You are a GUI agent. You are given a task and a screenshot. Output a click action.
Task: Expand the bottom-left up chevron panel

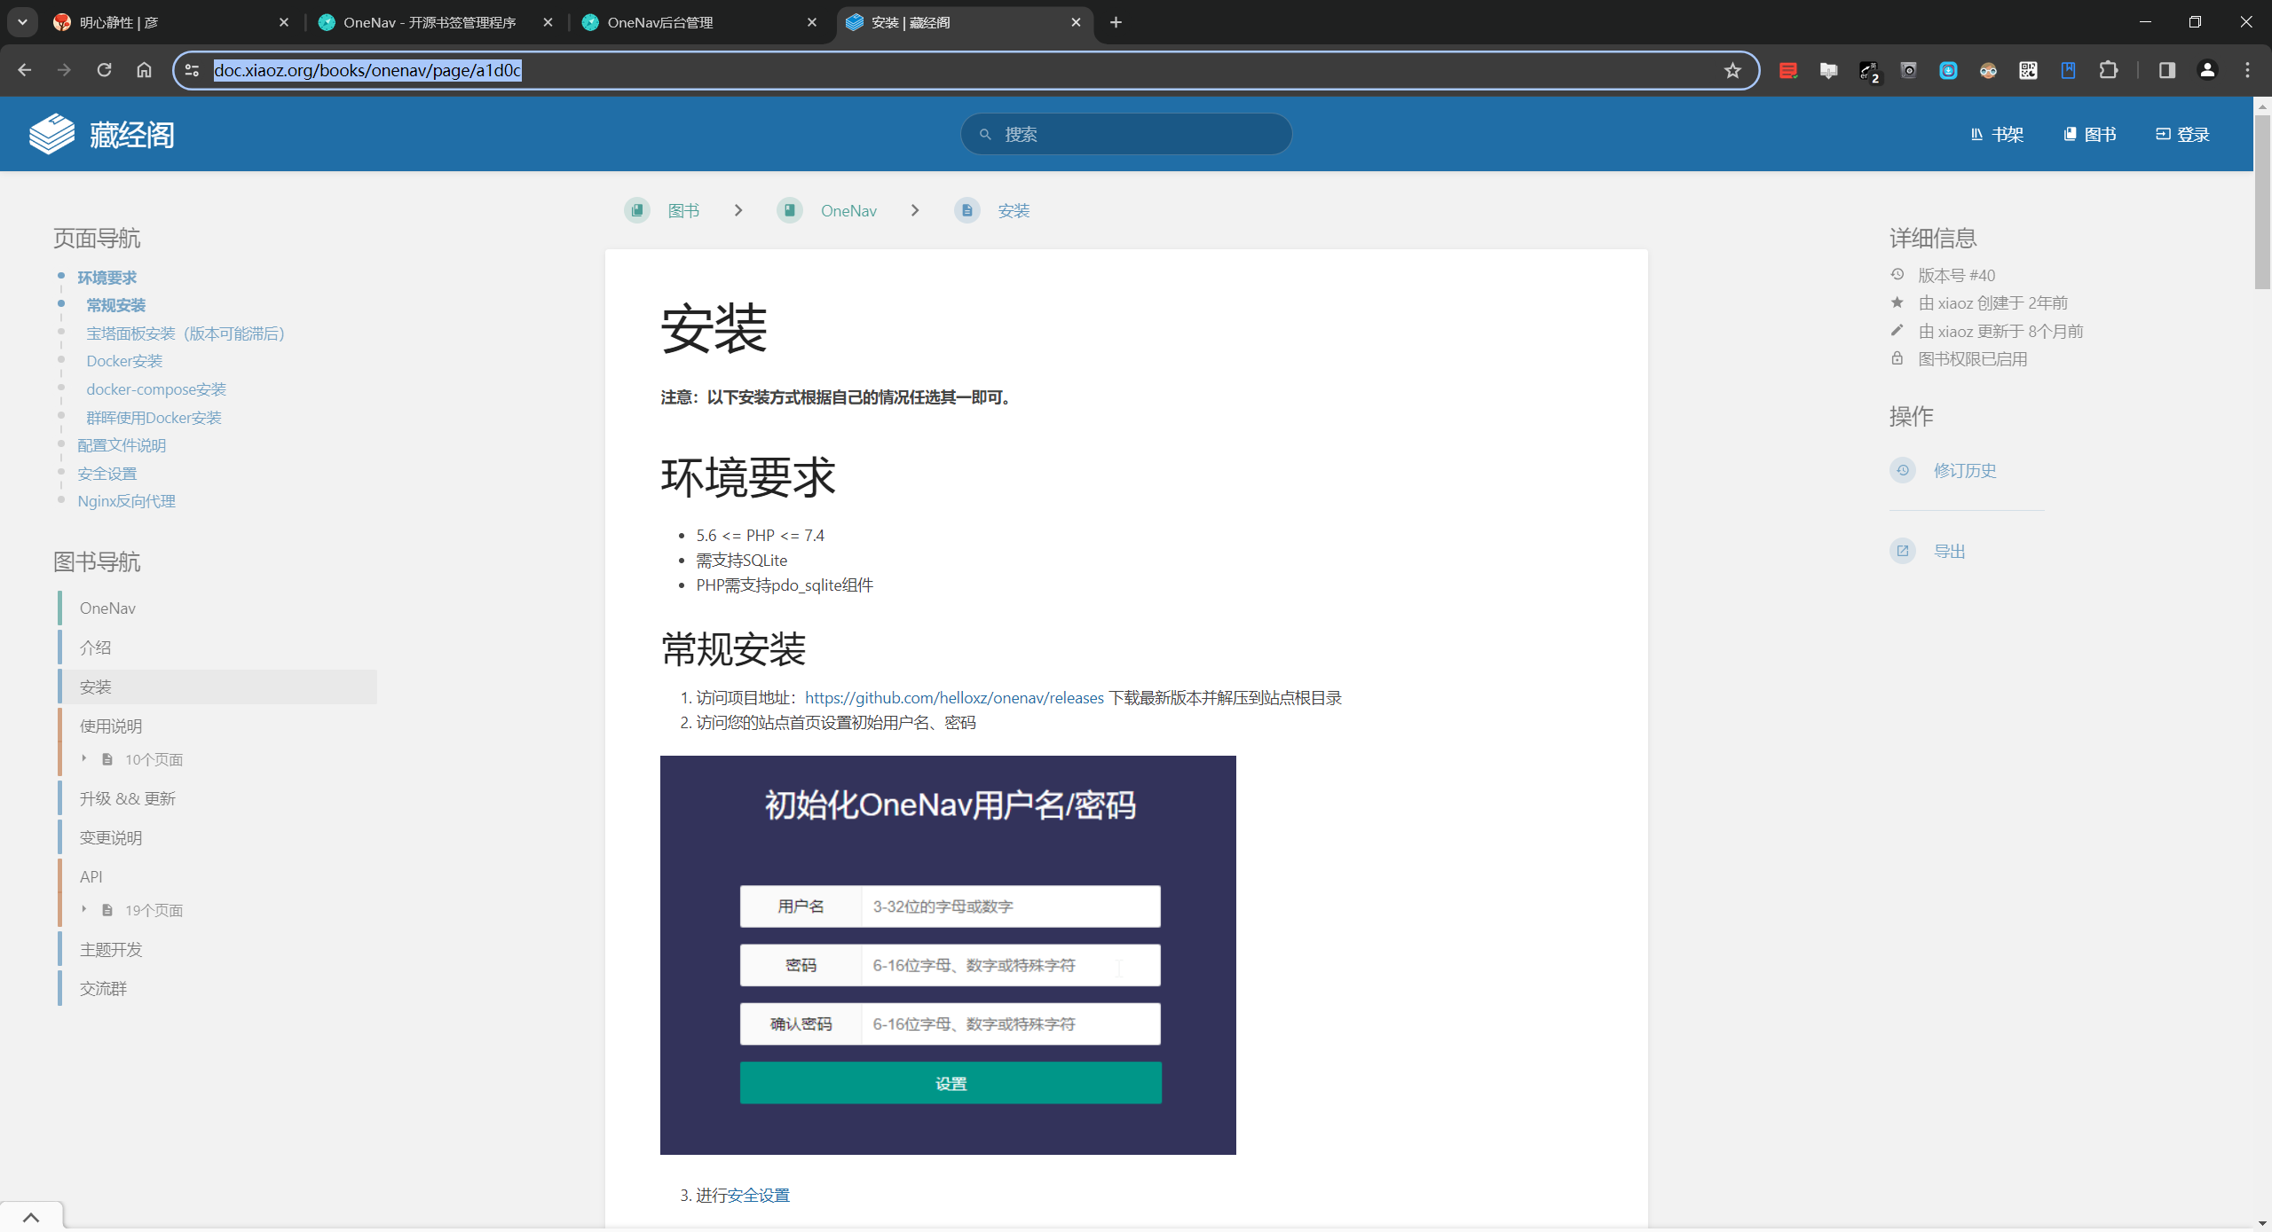point(31,1217)
